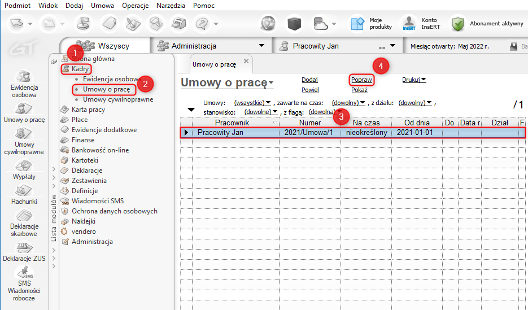
Task: Select Bankowość on-line in the module tree
Action: 100,150
